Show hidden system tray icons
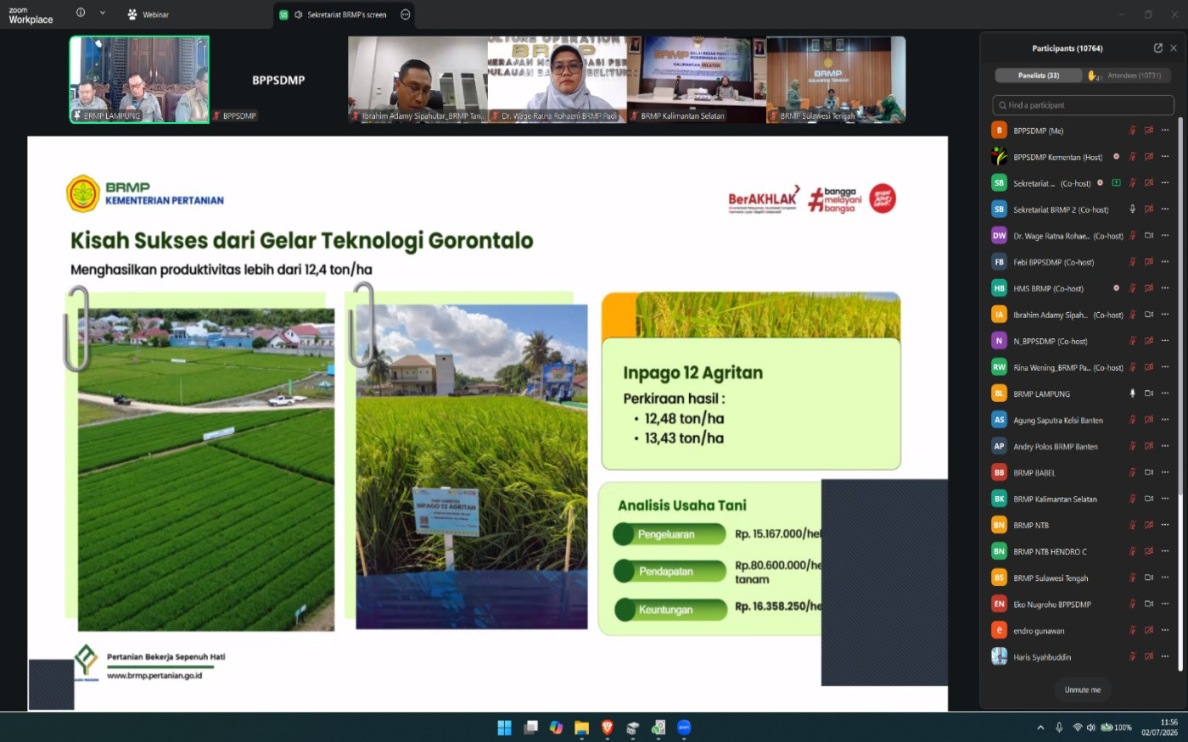Image resolution: width=1188 pixels, height=742 pixels. click(x=1040, y=728)
